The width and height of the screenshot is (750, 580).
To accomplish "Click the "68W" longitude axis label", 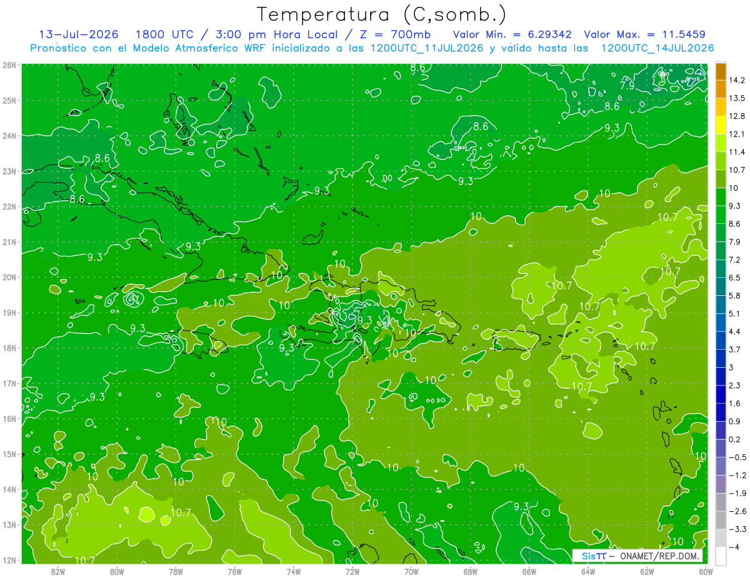I will (x=470, y=572).
